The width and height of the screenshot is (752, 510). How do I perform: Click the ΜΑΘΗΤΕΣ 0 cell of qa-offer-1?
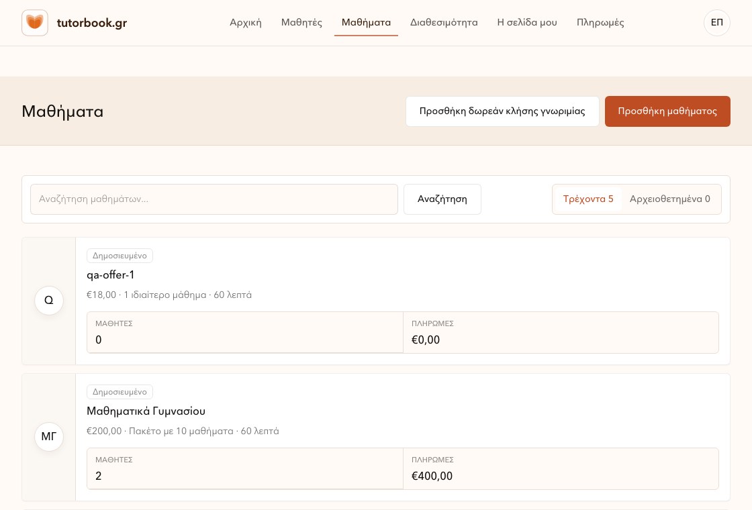[244, 332]
